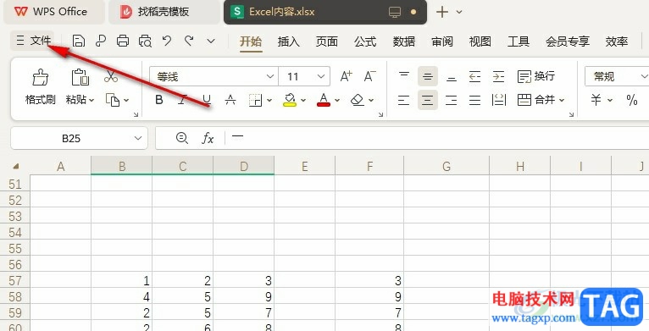649x331 pixels.
Task: Toggle italic formatting
Action: 182,100
